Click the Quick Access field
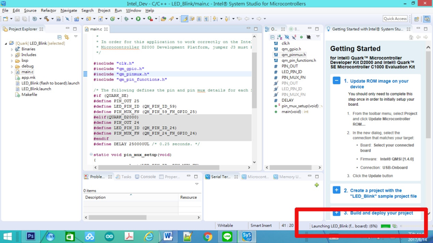 point(395,19)
